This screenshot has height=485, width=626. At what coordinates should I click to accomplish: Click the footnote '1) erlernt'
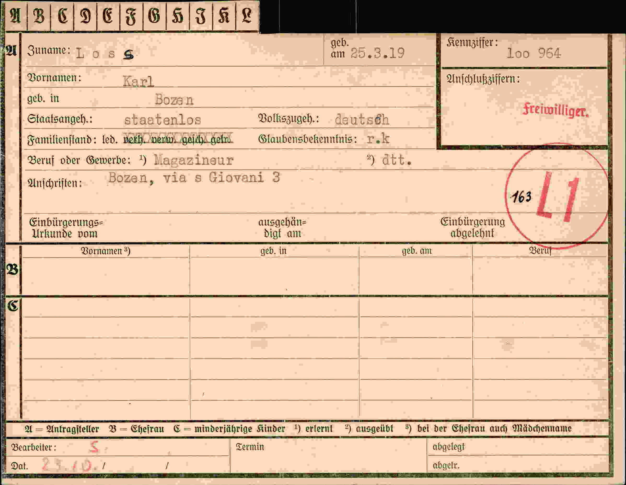tap(313, 429)
